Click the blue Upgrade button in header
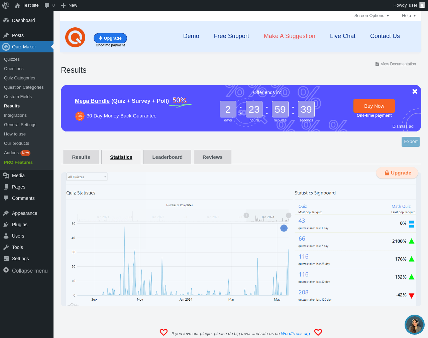 pos(110,38)
